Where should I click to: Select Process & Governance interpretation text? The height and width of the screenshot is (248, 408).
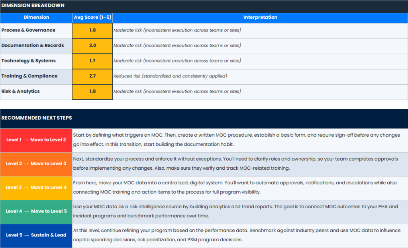pos(177,30)
